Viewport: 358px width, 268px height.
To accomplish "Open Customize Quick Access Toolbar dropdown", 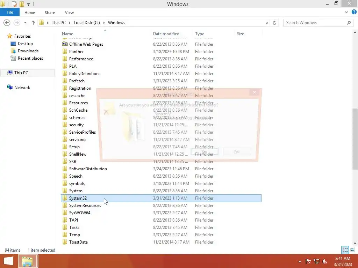I will [x=29, y=4].
